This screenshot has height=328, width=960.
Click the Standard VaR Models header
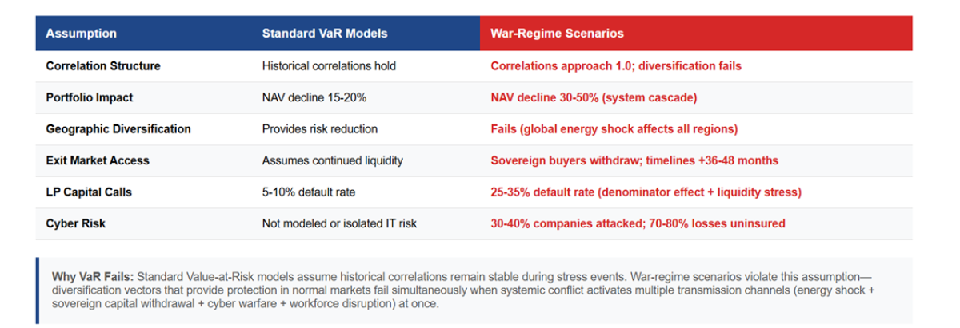(x=325, y=34)
